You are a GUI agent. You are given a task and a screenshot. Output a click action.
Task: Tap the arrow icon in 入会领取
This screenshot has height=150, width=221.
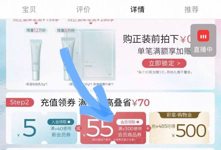click(x=69, y=122)
